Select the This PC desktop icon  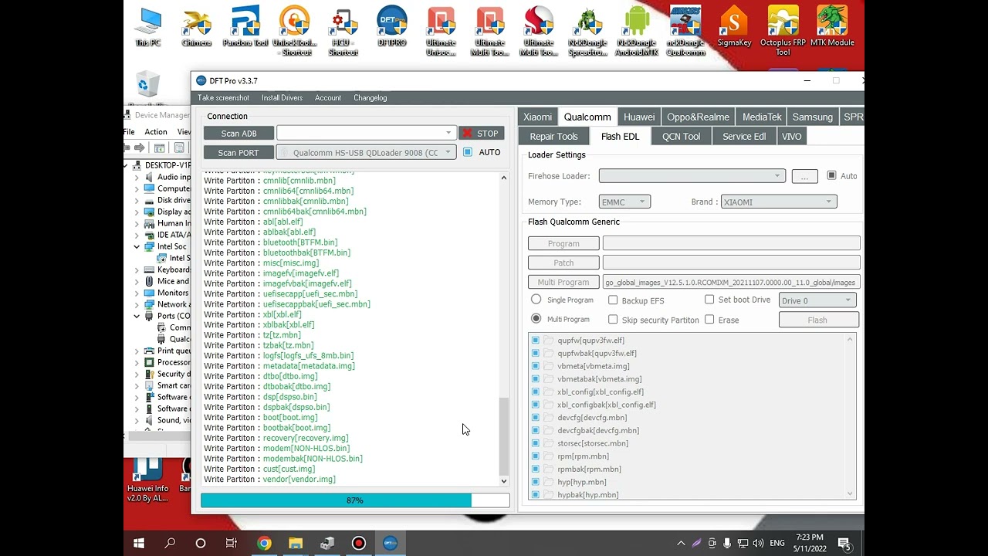pos(148,27)
